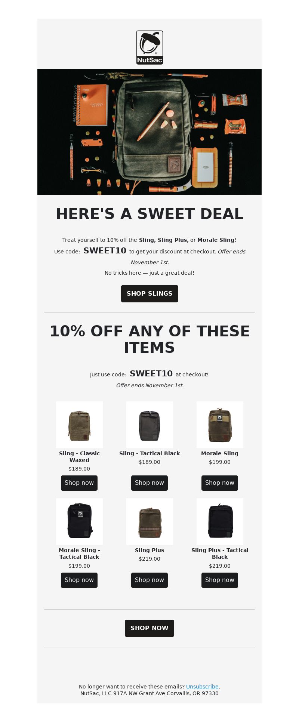Open Morale Sling - Tactical Black image
Screen dimensions: 299x718
(x=79, y=521)
